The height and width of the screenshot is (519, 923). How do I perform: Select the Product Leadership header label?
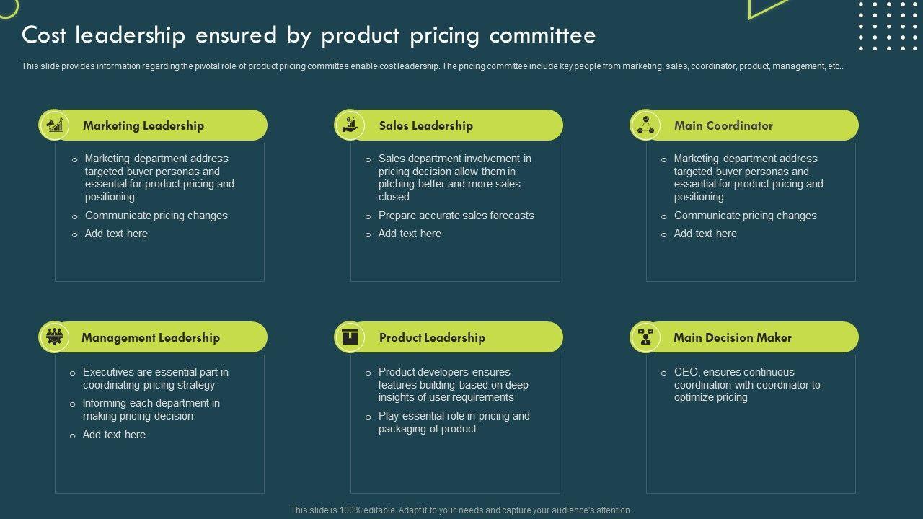point(432,337)
